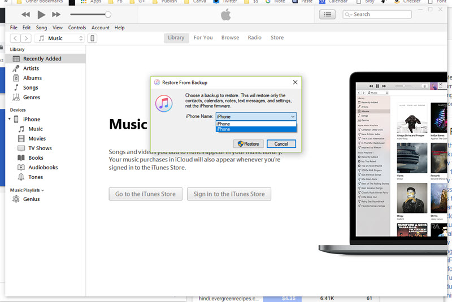The height and width of the screenshot is (302, 452).
Task: Click the Restore button in dialog
Action: point(249,144)
